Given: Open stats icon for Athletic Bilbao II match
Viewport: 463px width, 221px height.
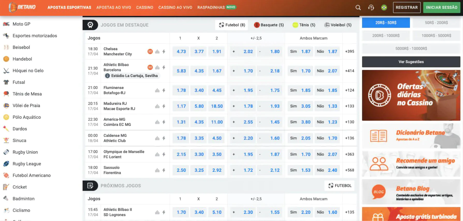Looking at the screenshot, I should click(x=157, y=212).
